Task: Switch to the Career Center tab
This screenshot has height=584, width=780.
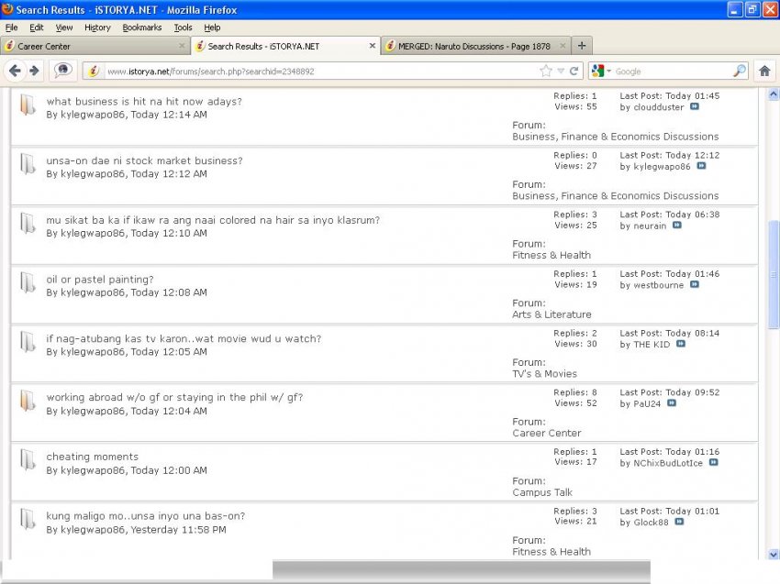Action: pos(92,46)
